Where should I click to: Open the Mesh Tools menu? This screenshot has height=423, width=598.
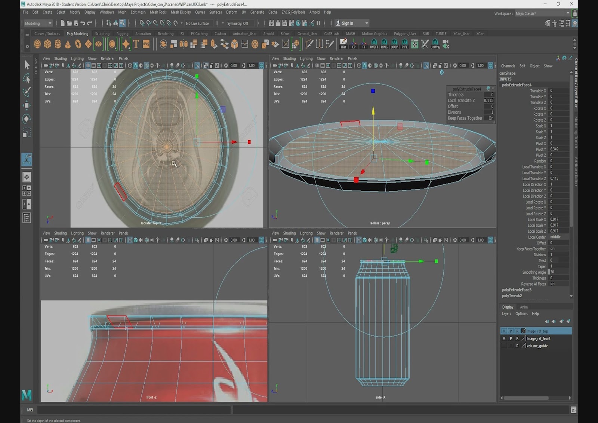[x=158, y=12]
